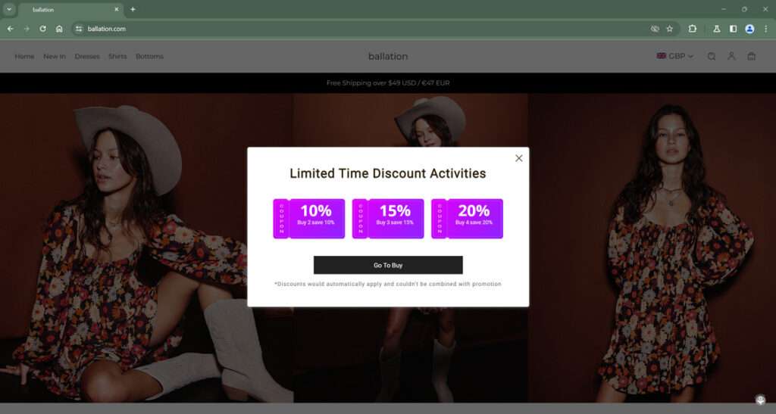Open the tab search dropdown arrow
The width and height of the screenshot is (776, 414).
click(9, 9)
